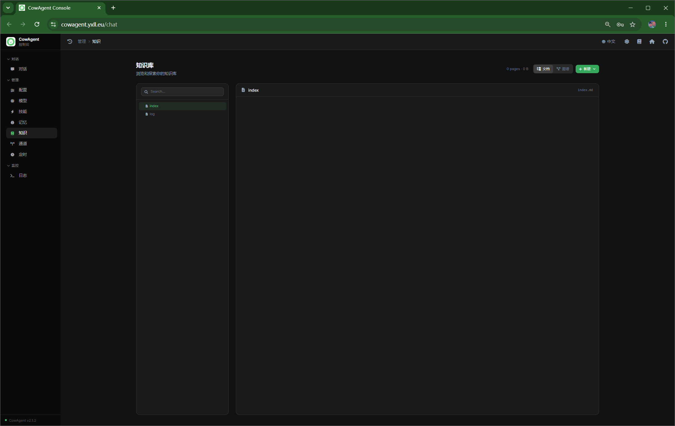
Task: Click the index.md filename label
Action: tap(585, 90)
